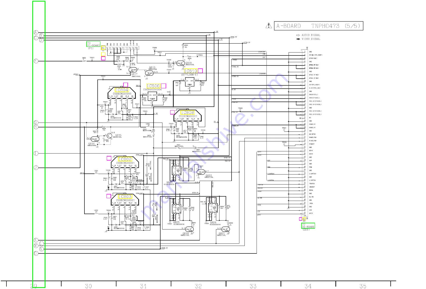
Task: Click the magenta box below A5
Action: [103, 58]
